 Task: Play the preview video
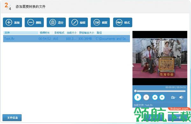[138, 97]
